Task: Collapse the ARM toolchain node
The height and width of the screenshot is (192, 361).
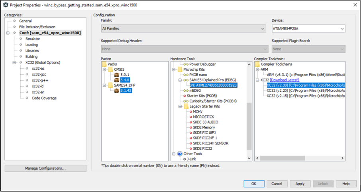Action: pyautogui.click(x=257, y=69)
